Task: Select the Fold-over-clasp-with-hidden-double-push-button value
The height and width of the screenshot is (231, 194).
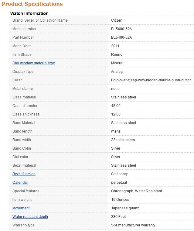Action: 151,80
